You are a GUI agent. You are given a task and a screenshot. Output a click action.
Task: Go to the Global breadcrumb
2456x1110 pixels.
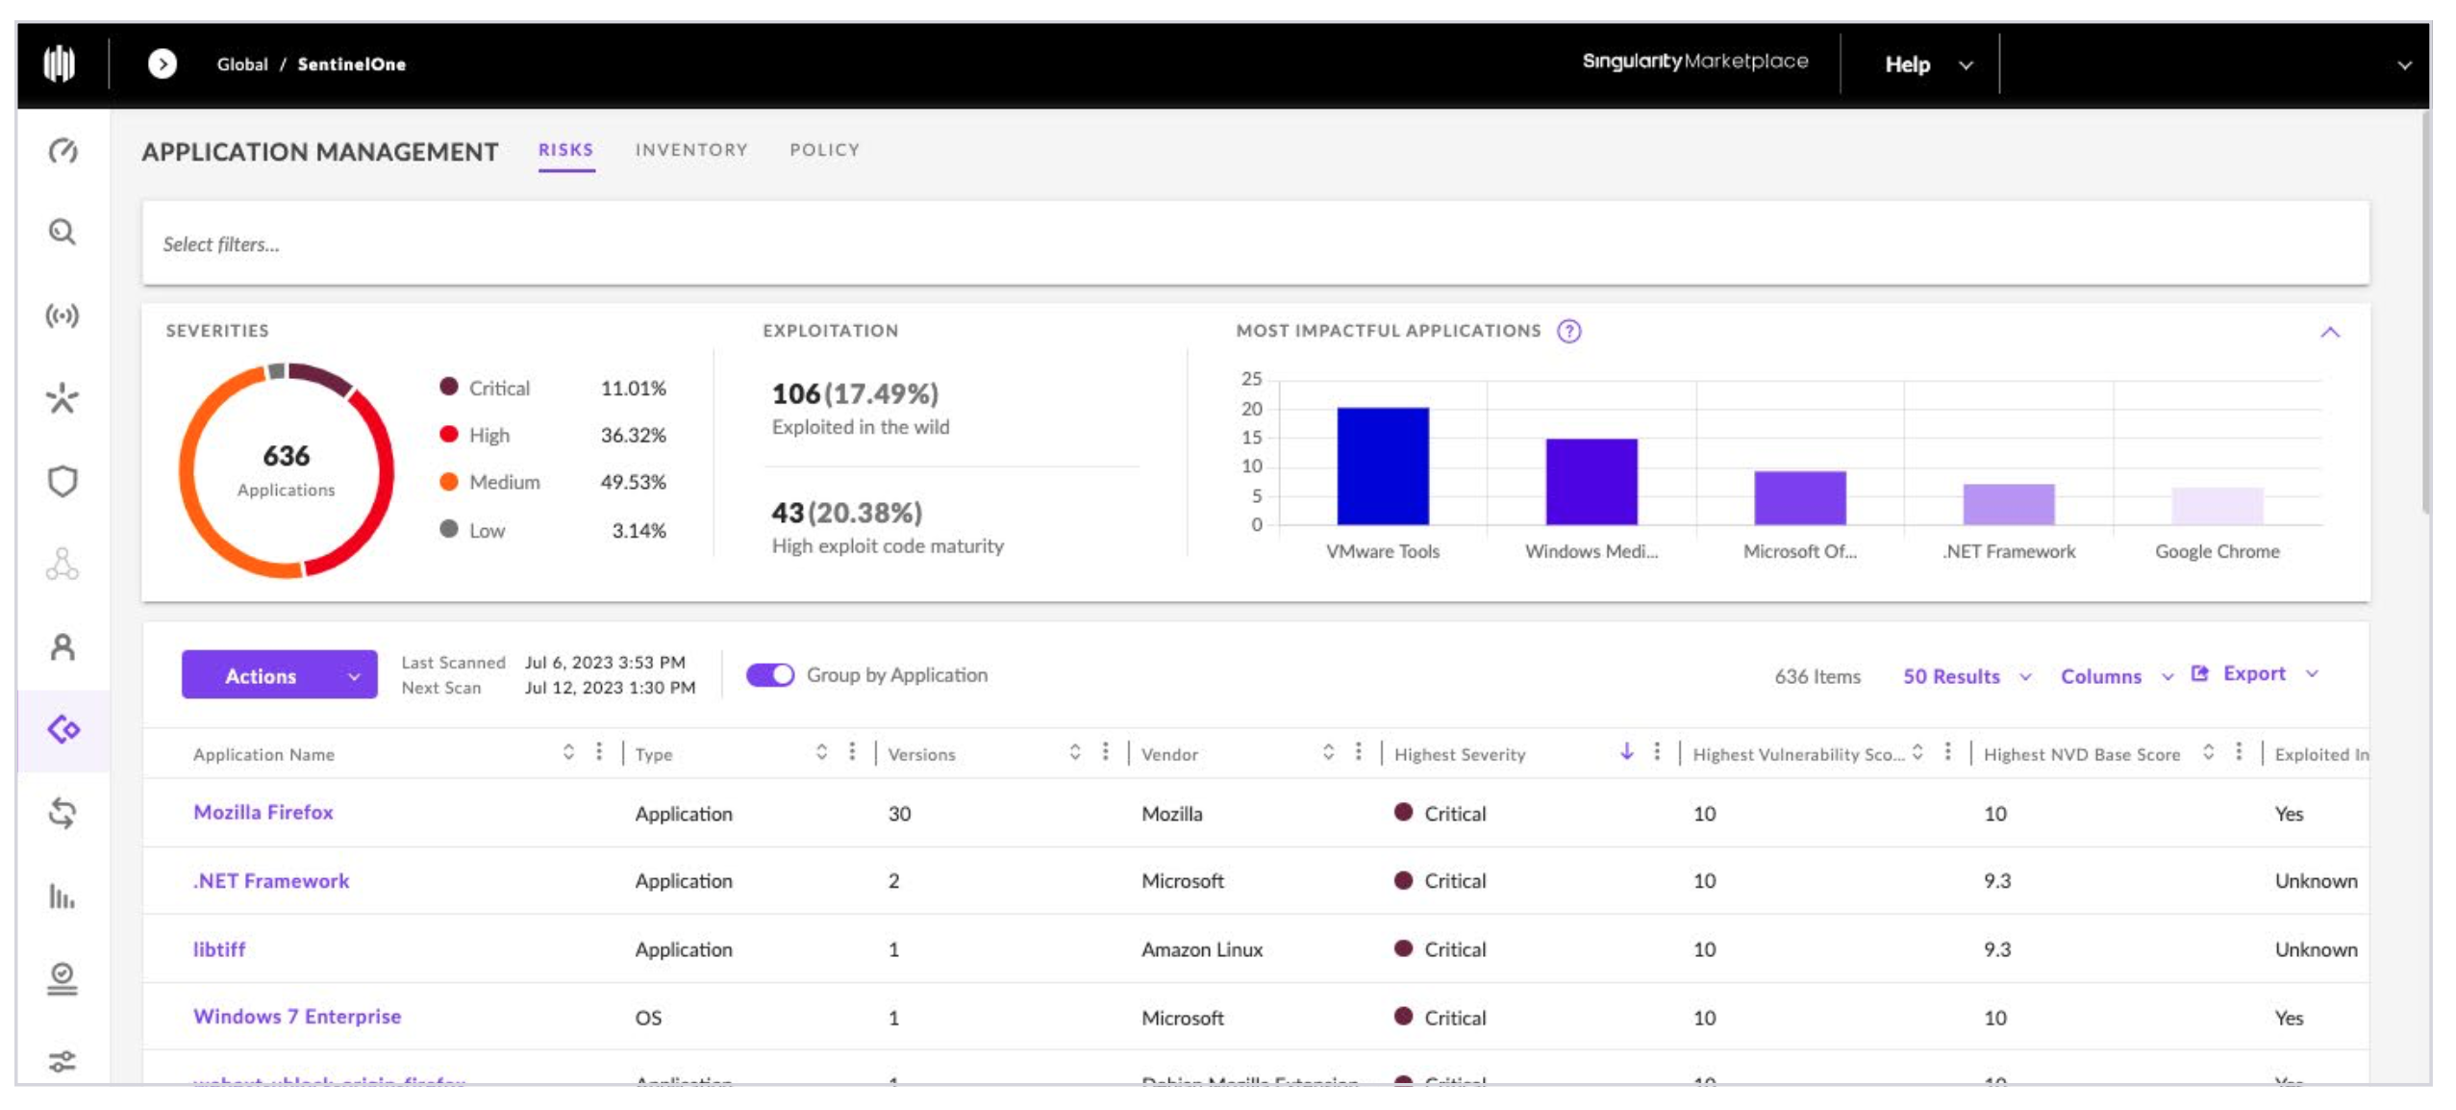tap(241, 64)
